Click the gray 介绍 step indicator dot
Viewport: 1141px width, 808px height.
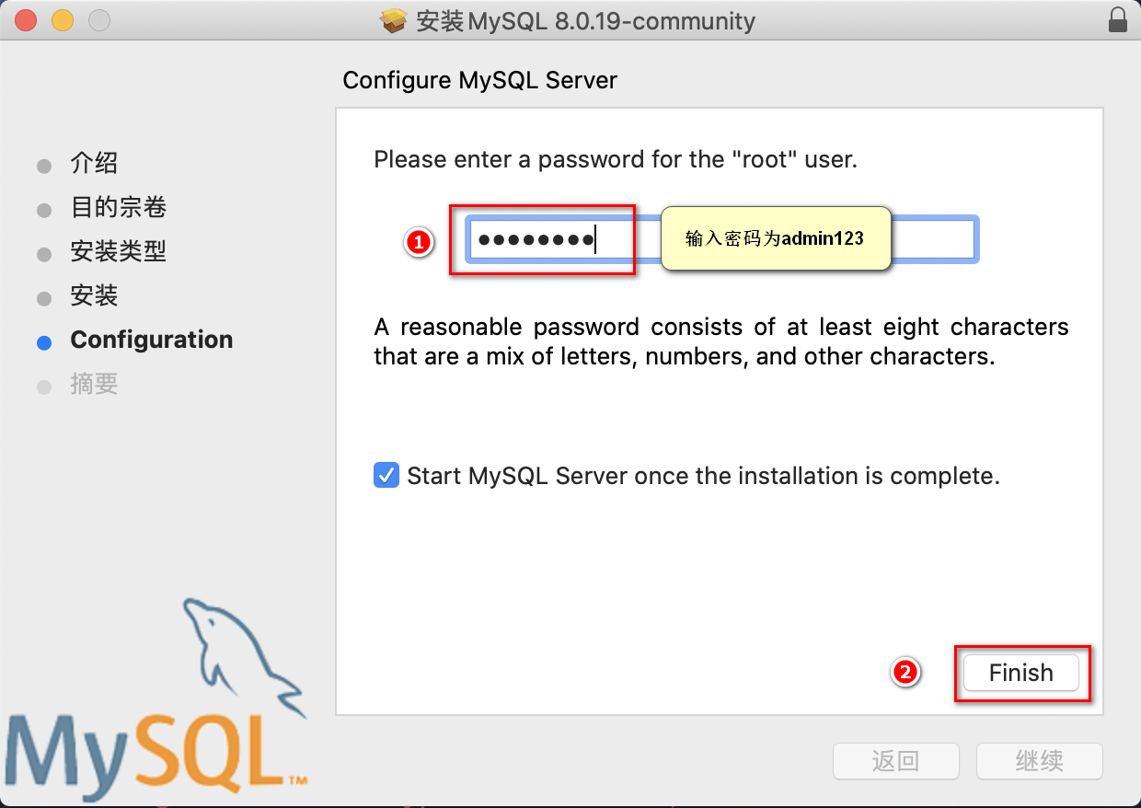pyautogui.click(x=44, y=166)
